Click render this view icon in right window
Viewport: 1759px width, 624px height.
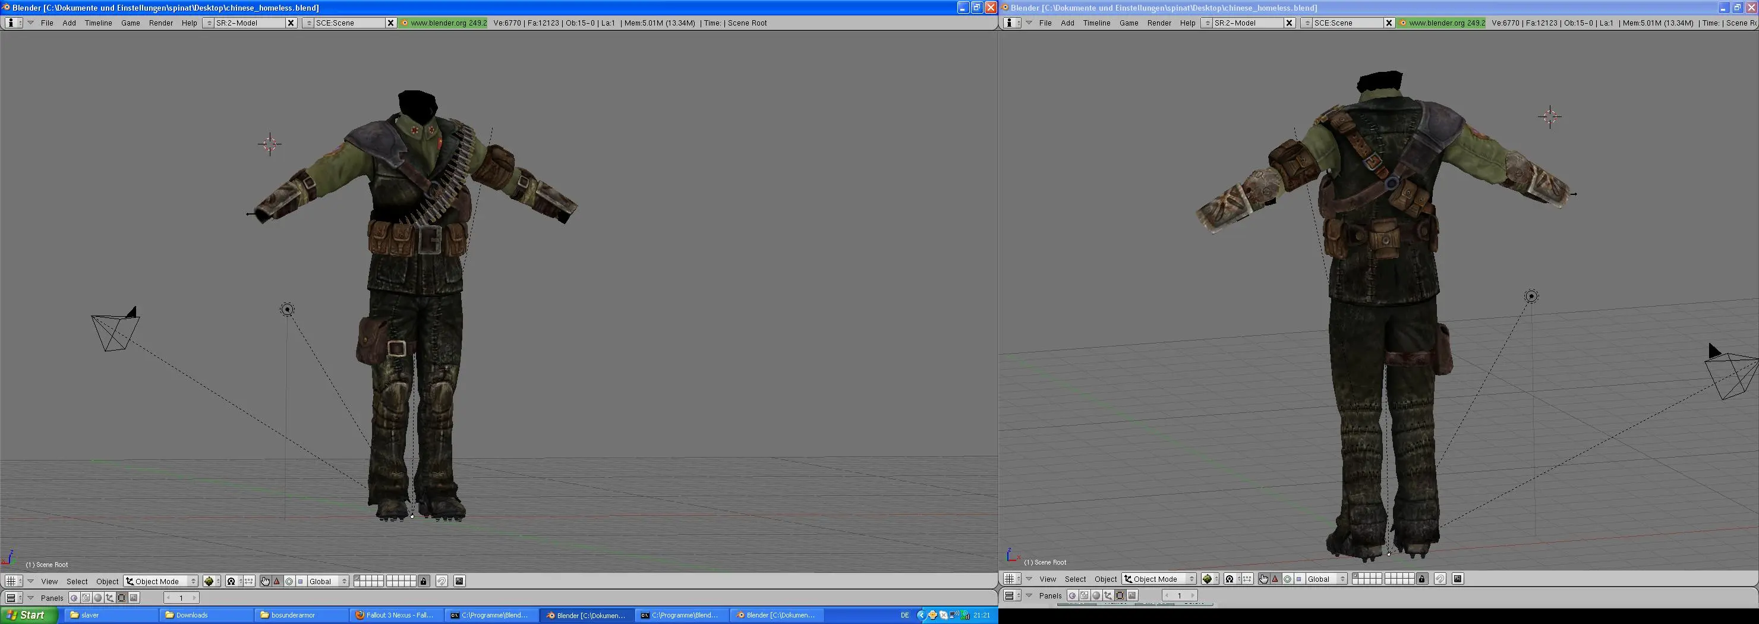(1458, 579)
